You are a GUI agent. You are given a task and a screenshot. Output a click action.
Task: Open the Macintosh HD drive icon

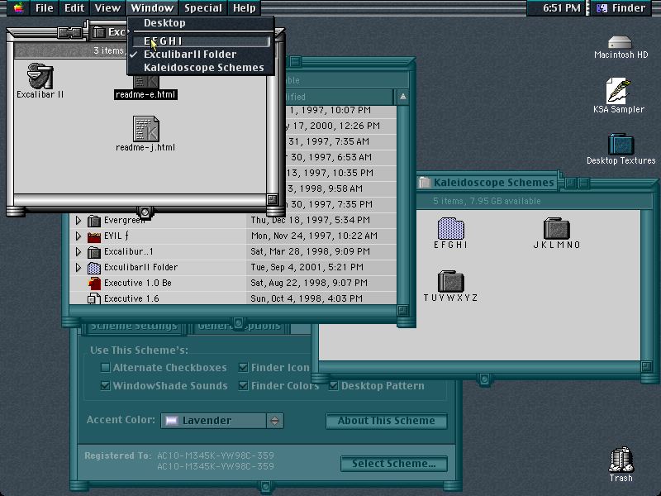pyautogui.click(x=621, y=42)
